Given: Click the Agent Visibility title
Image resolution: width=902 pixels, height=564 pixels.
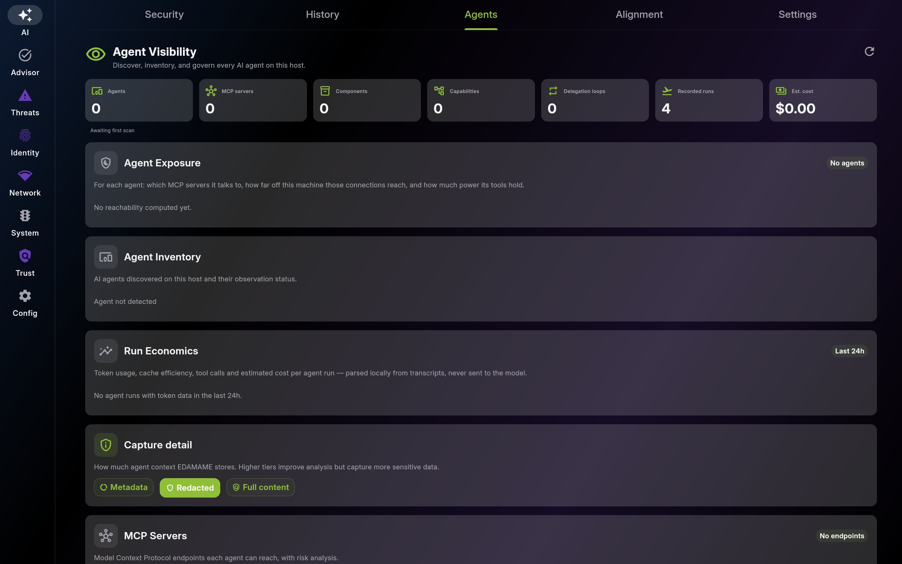Looking at the screenshot, I should [x=155, y=52].
